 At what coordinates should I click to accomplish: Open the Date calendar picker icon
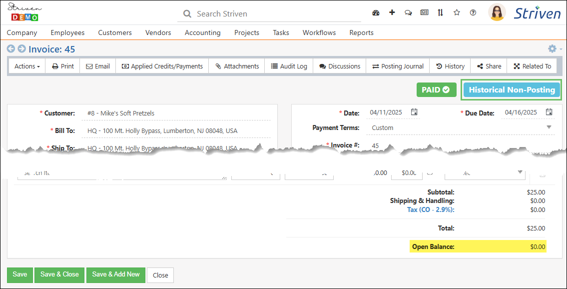(x=415, y=112)
